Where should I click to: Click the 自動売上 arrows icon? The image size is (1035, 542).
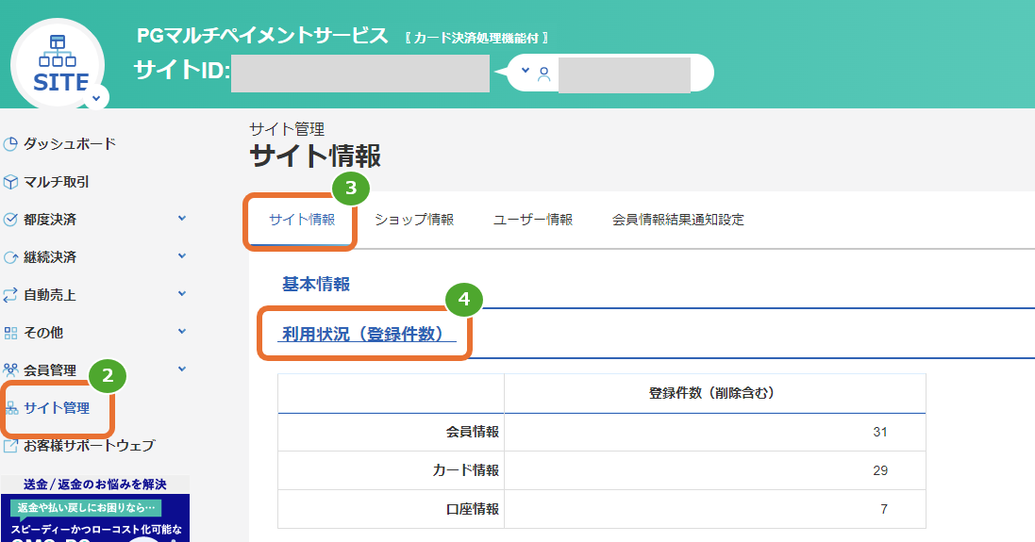pyautogui.click(x=10, y=295)
